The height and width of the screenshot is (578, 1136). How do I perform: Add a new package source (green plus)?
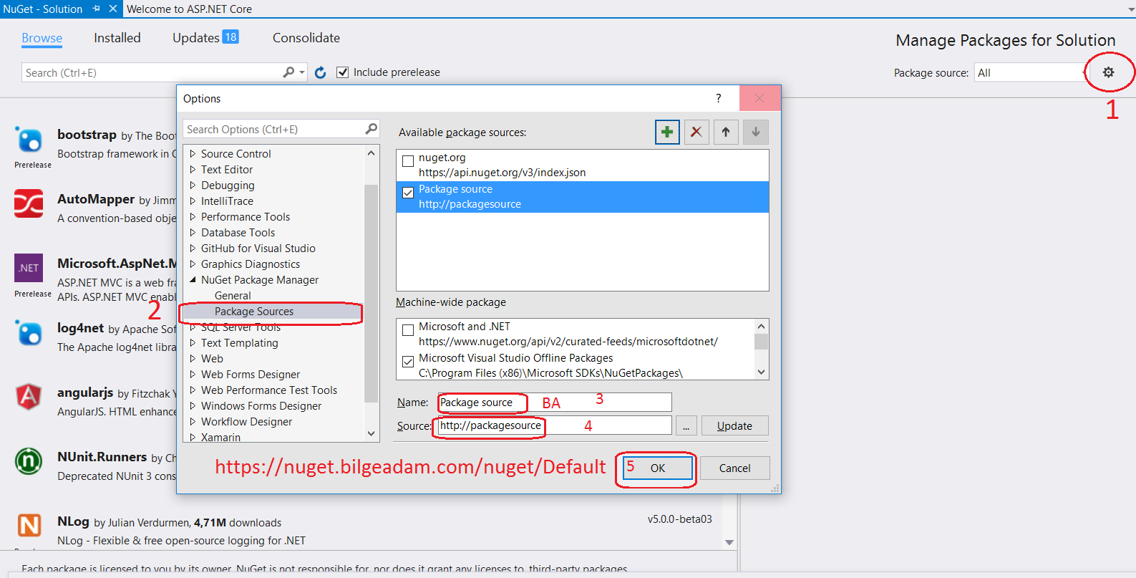tap(667, 132)
